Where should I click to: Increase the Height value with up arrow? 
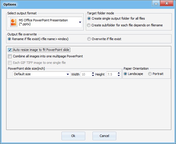tap(119, 73)
